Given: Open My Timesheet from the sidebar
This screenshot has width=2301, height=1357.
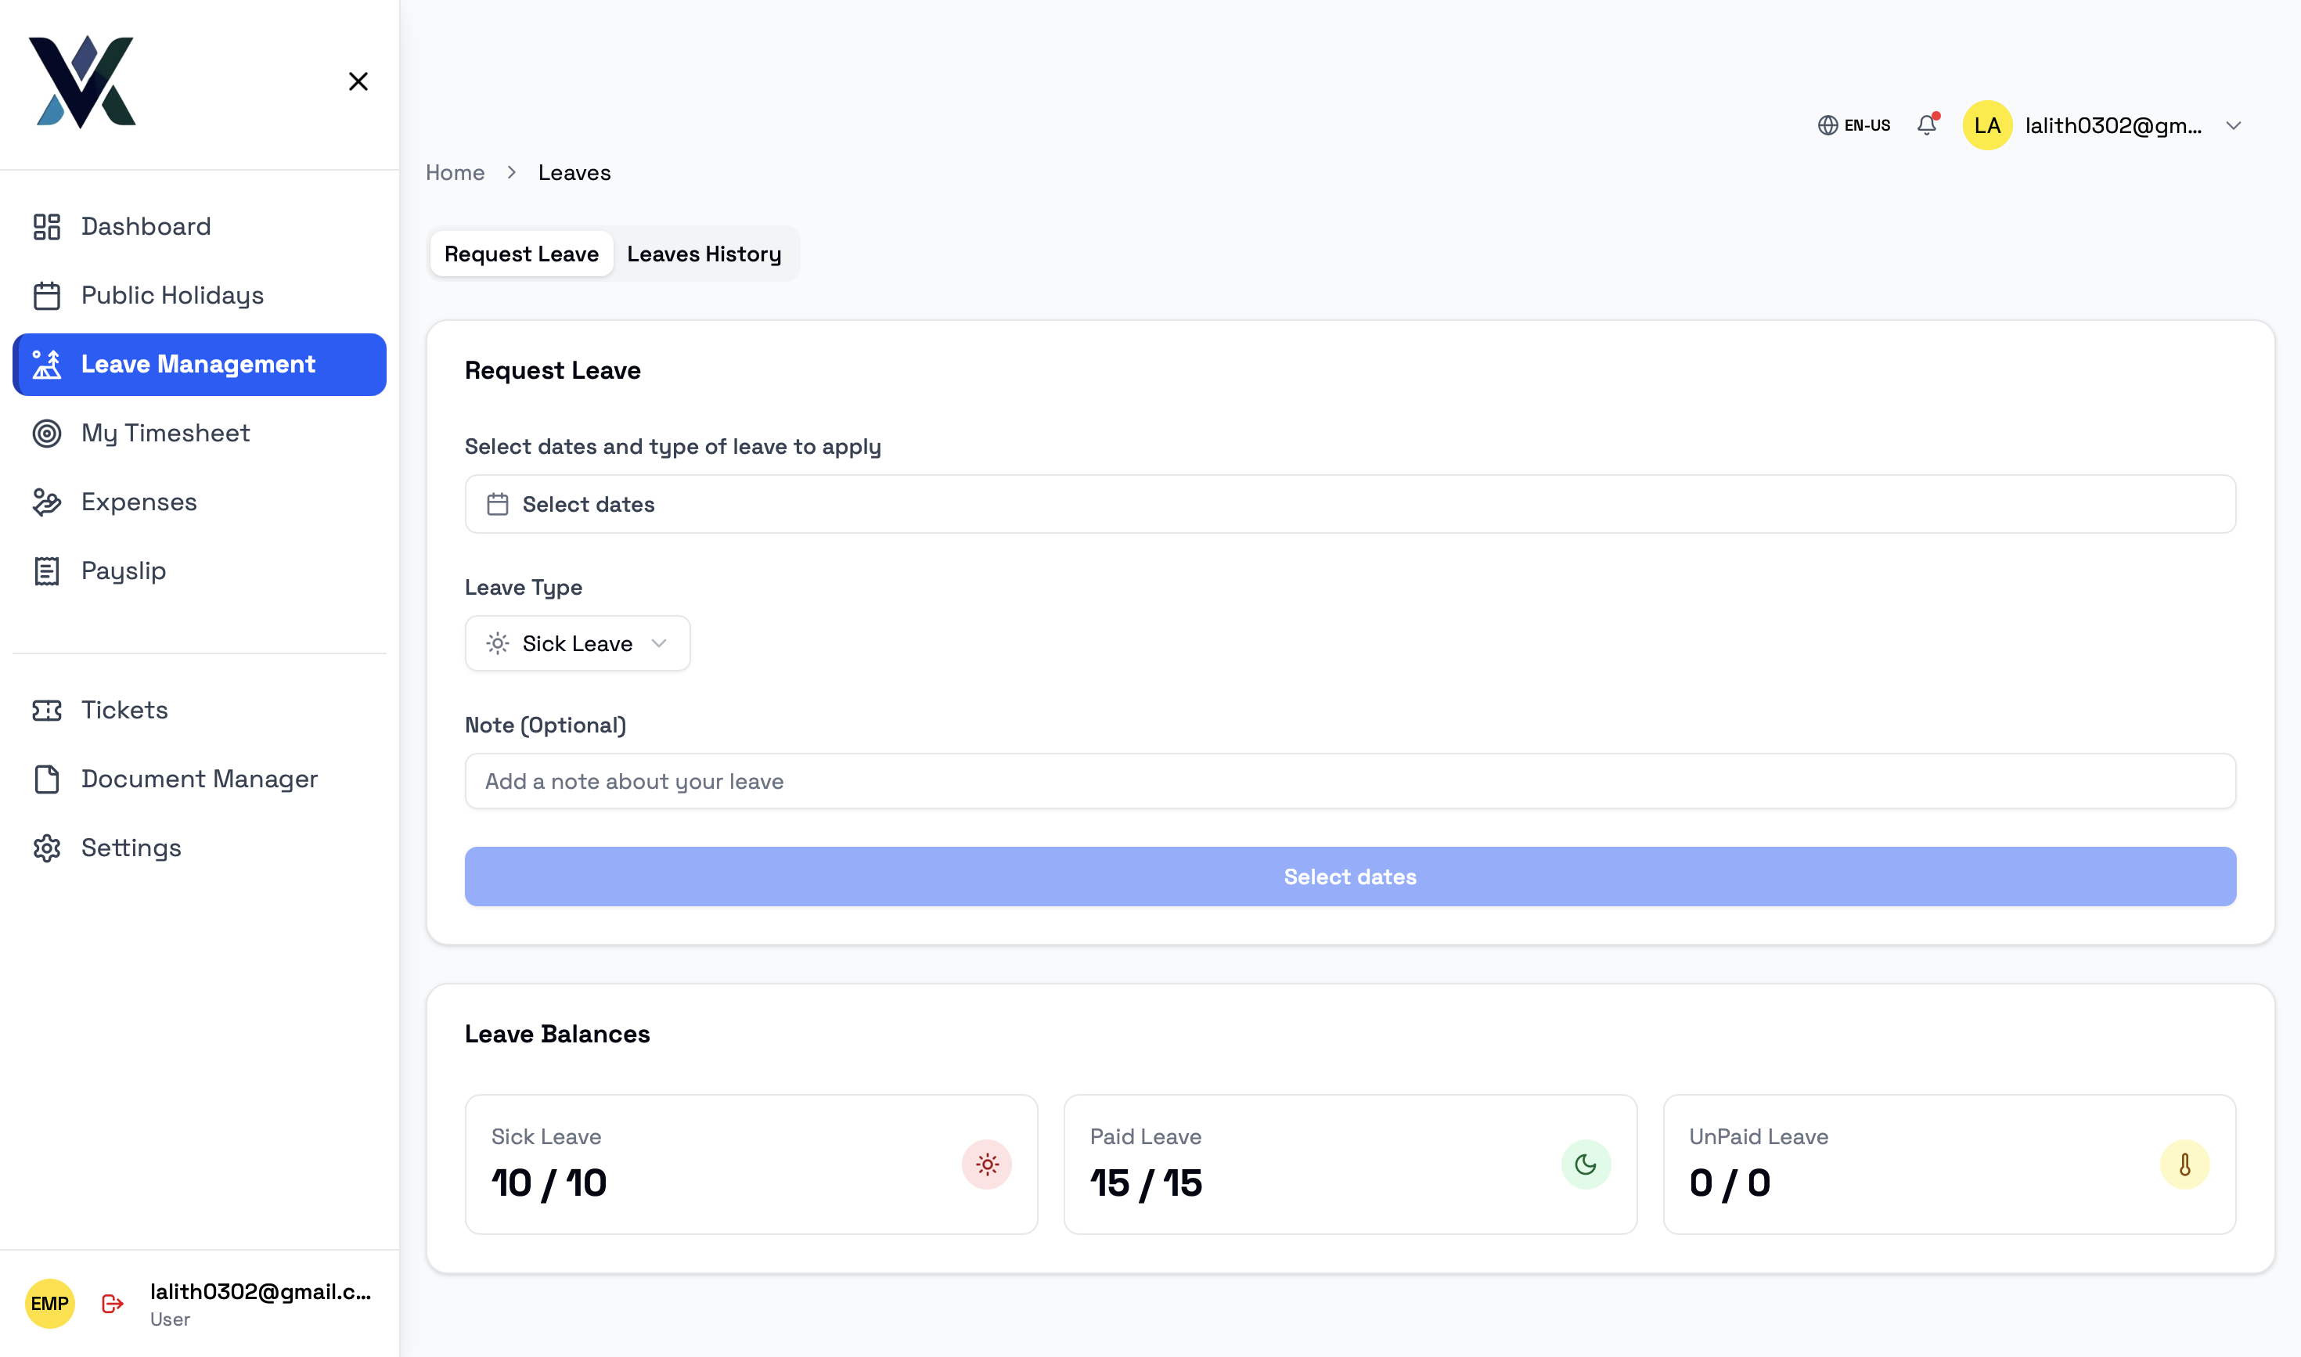Looking at the screenshot, I should point(164,433).
